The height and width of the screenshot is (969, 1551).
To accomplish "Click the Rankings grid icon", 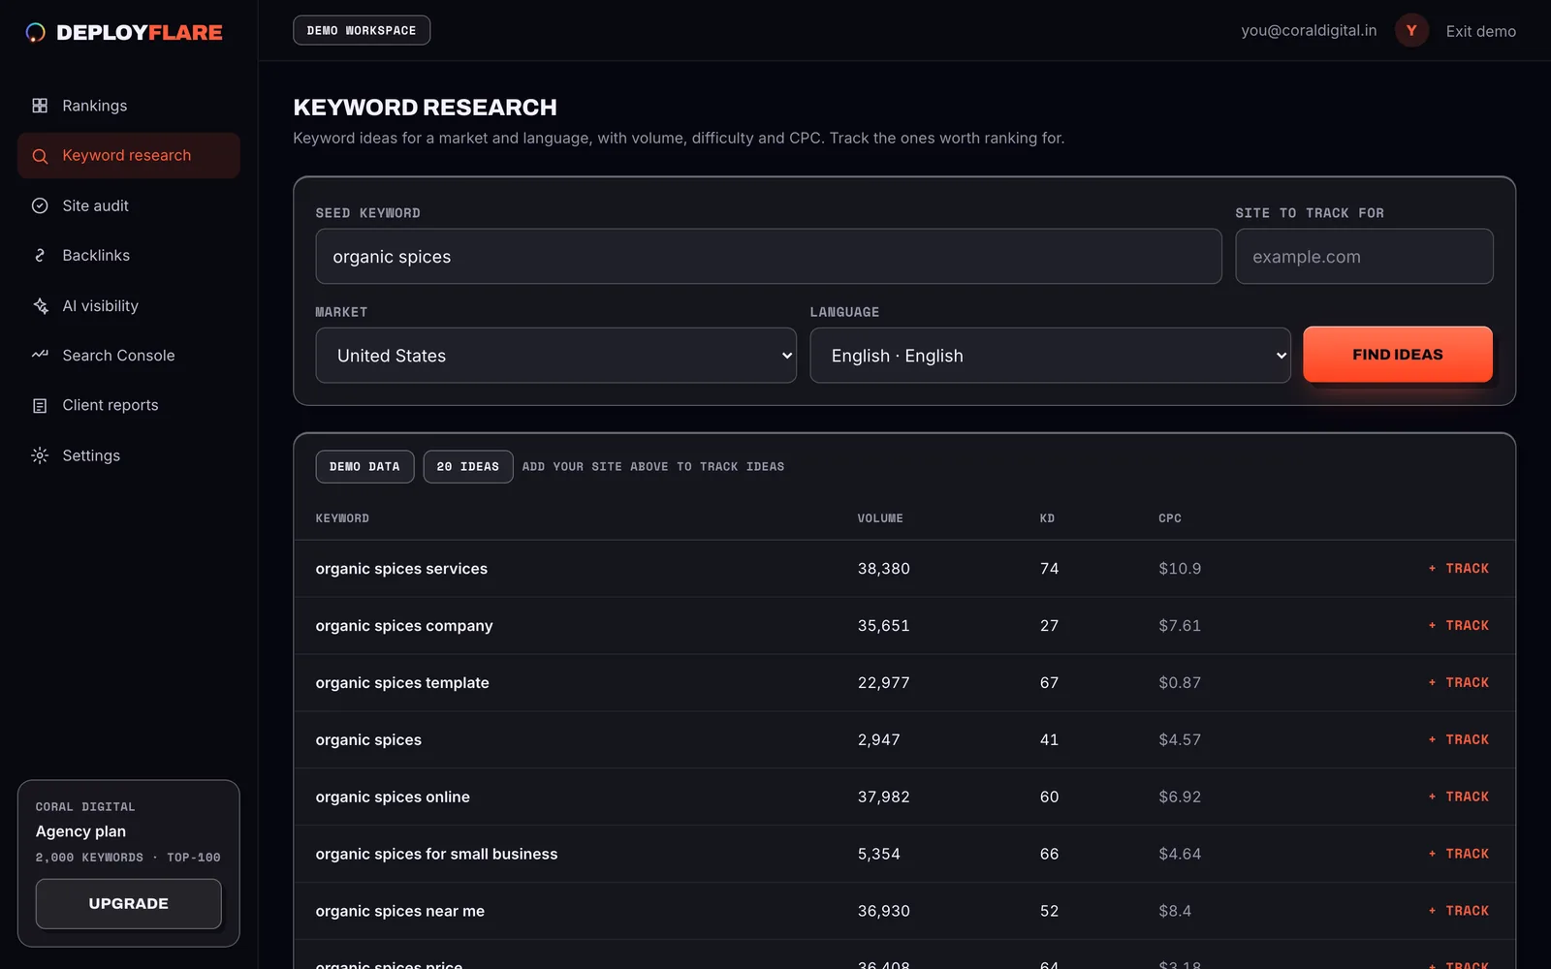I will [x=40, y=106].
